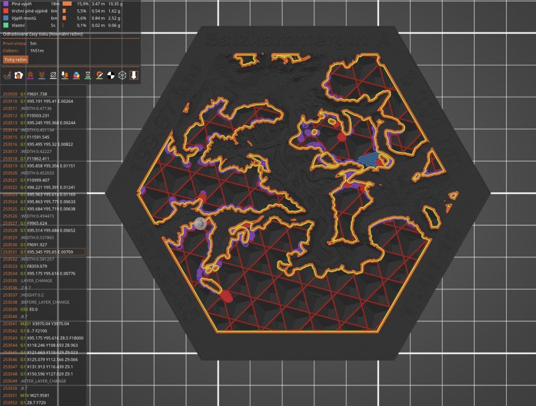Show retractions with the upward chevrons icon
The image size is (536, 406).
point(30,76)
